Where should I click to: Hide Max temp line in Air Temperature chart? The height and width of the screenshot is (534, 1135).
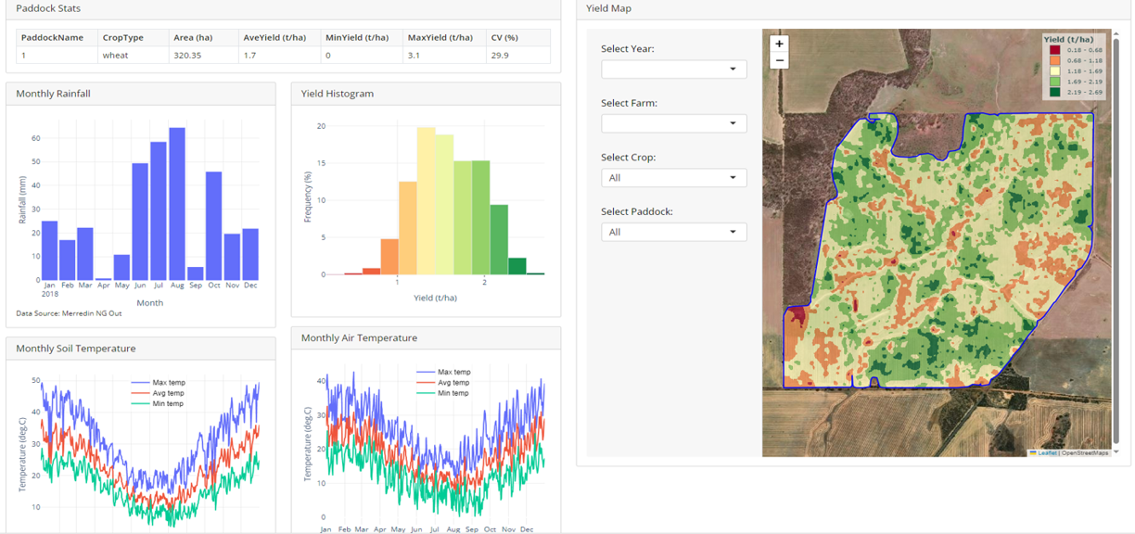coord(453,372)
